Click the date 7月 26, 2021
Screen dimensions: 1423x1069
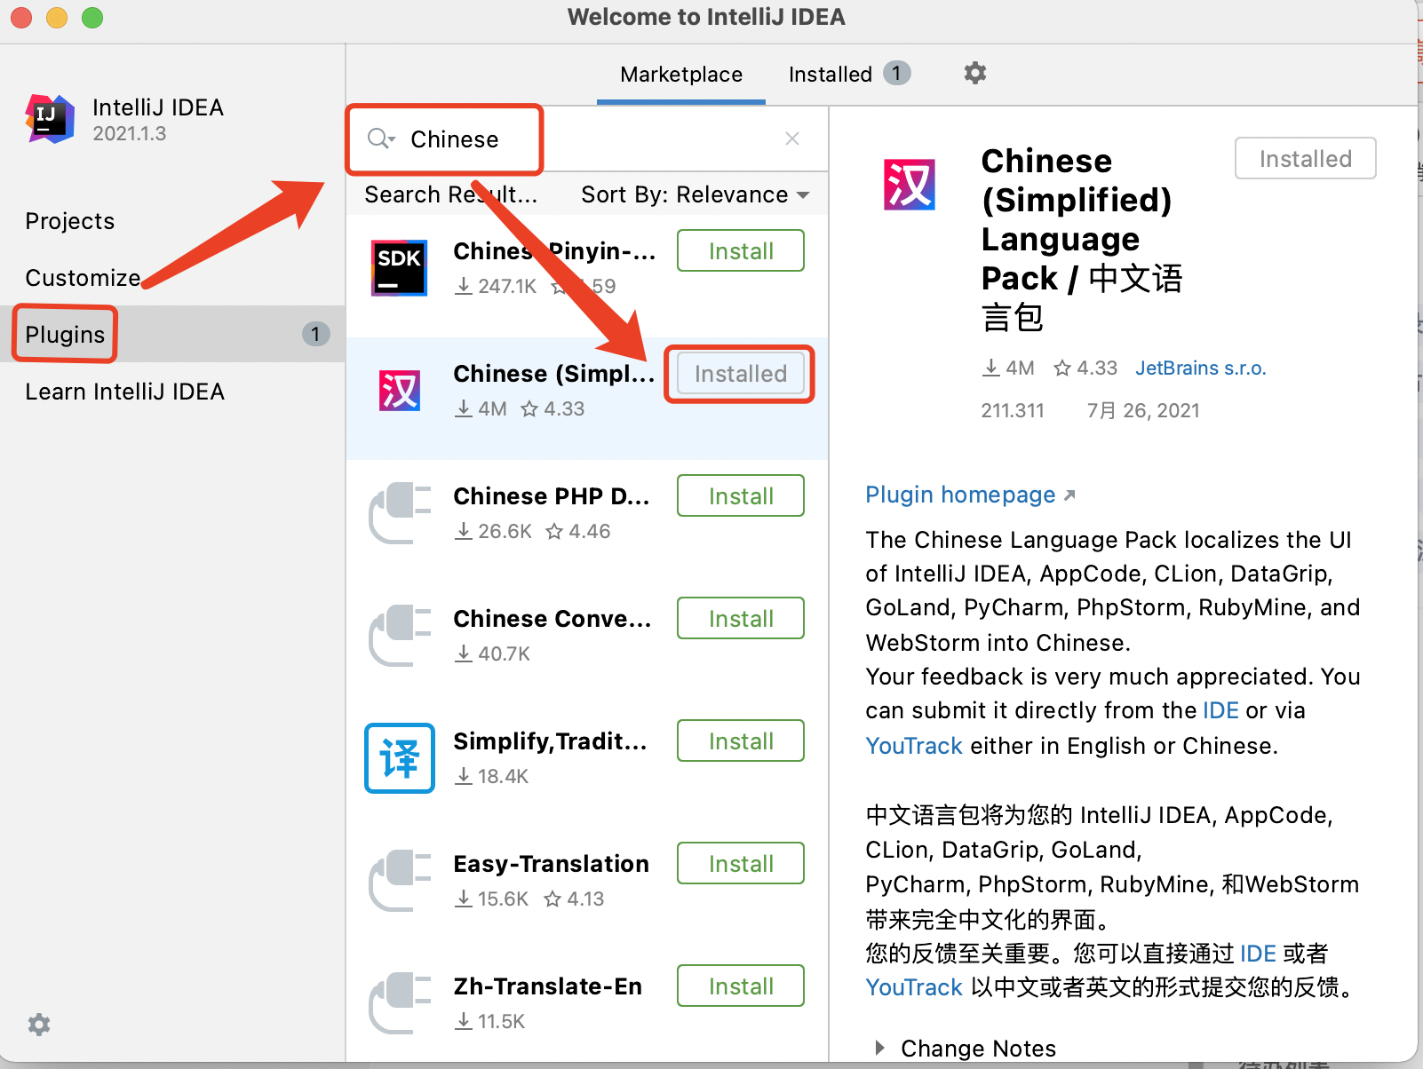click(x=1143, y=410)
